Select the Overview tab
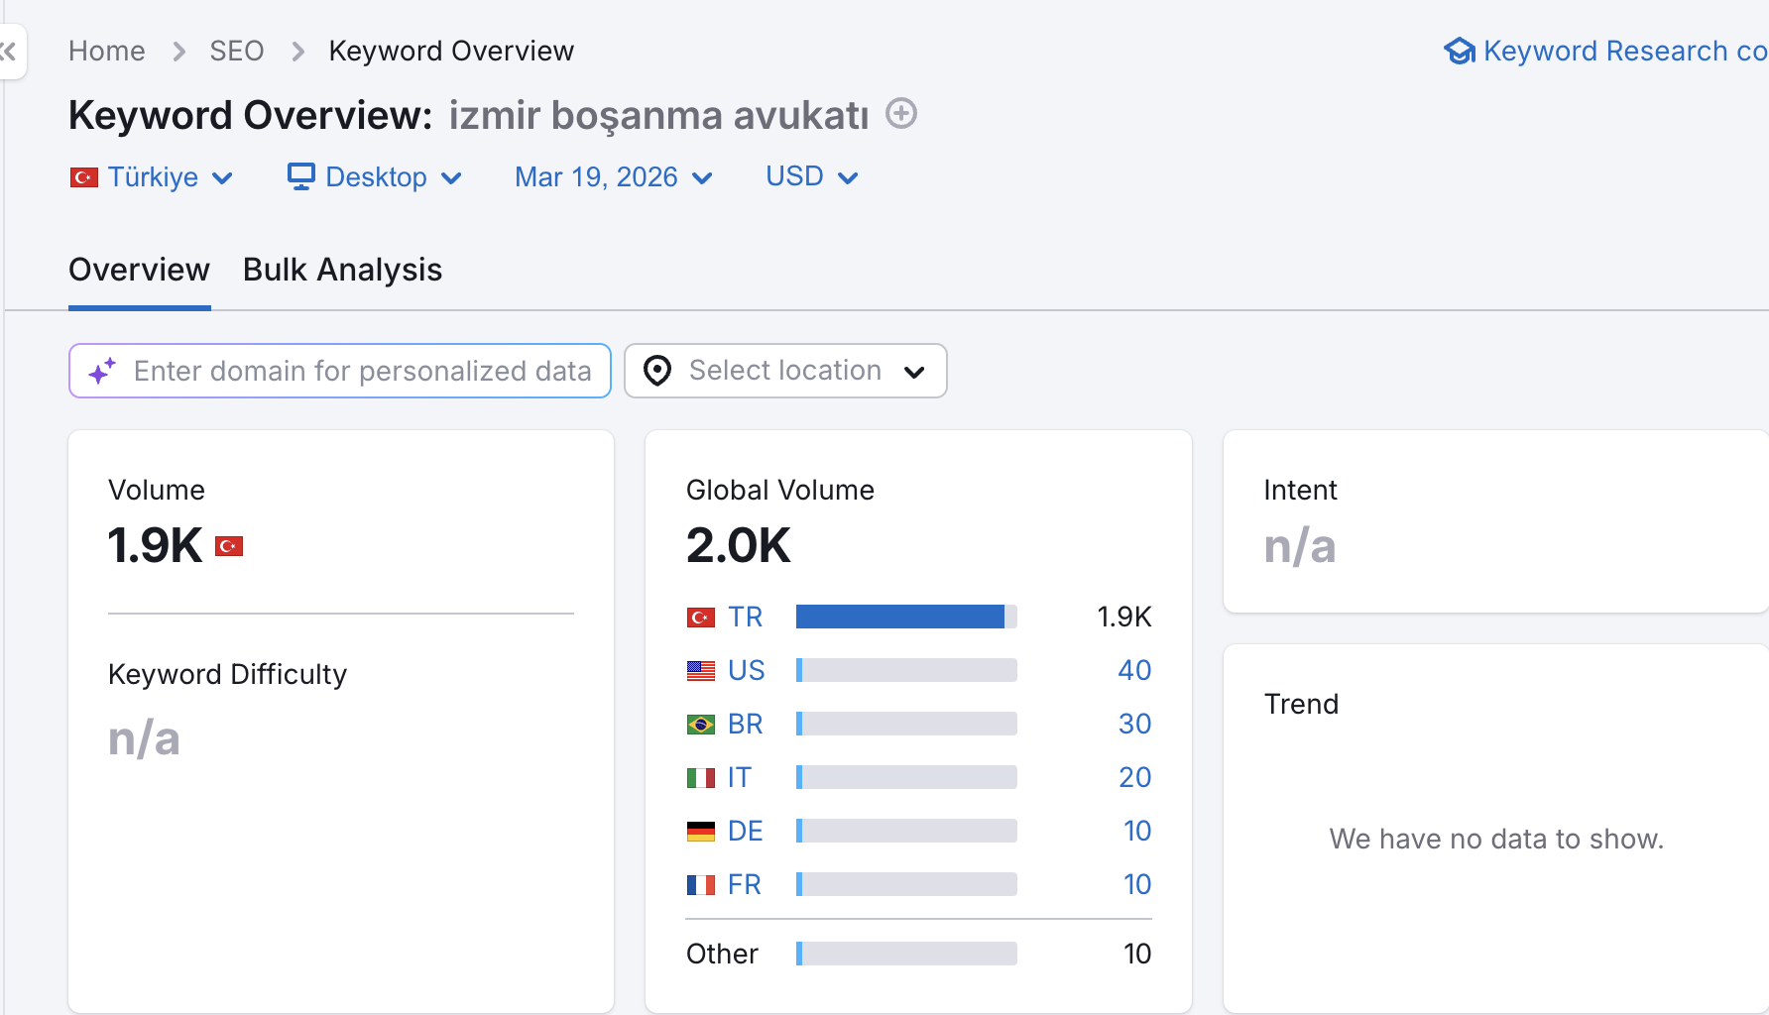The height and width of the screenshot is (1015, 1769). (139, 270)
